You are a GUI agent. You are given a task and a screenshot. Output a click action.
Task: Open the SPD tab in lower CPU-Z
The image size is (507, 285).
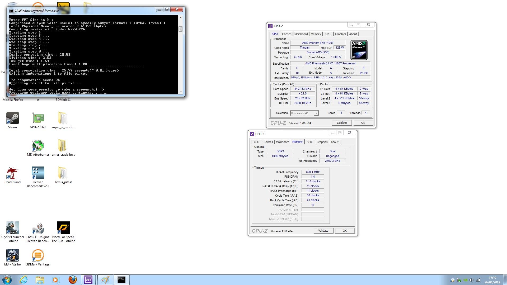309,142
